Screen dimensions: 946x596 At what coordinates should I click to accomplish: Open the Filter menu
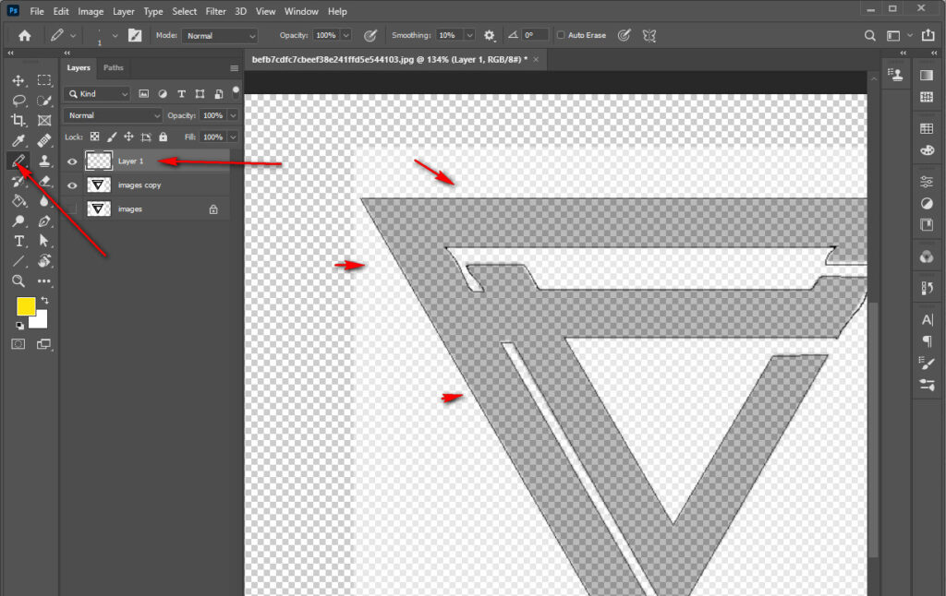(215, 11)
